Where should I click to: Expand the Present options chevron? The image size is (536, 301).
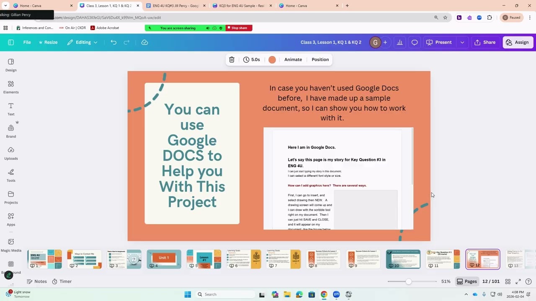[x=462, y=42]
